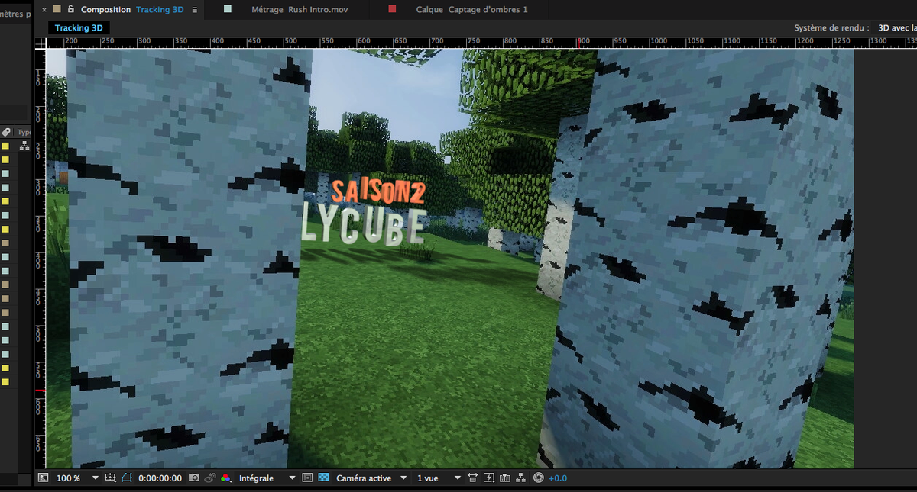Toggle the Region of Interest icon

pyautogui.click(x=307, y=478)
